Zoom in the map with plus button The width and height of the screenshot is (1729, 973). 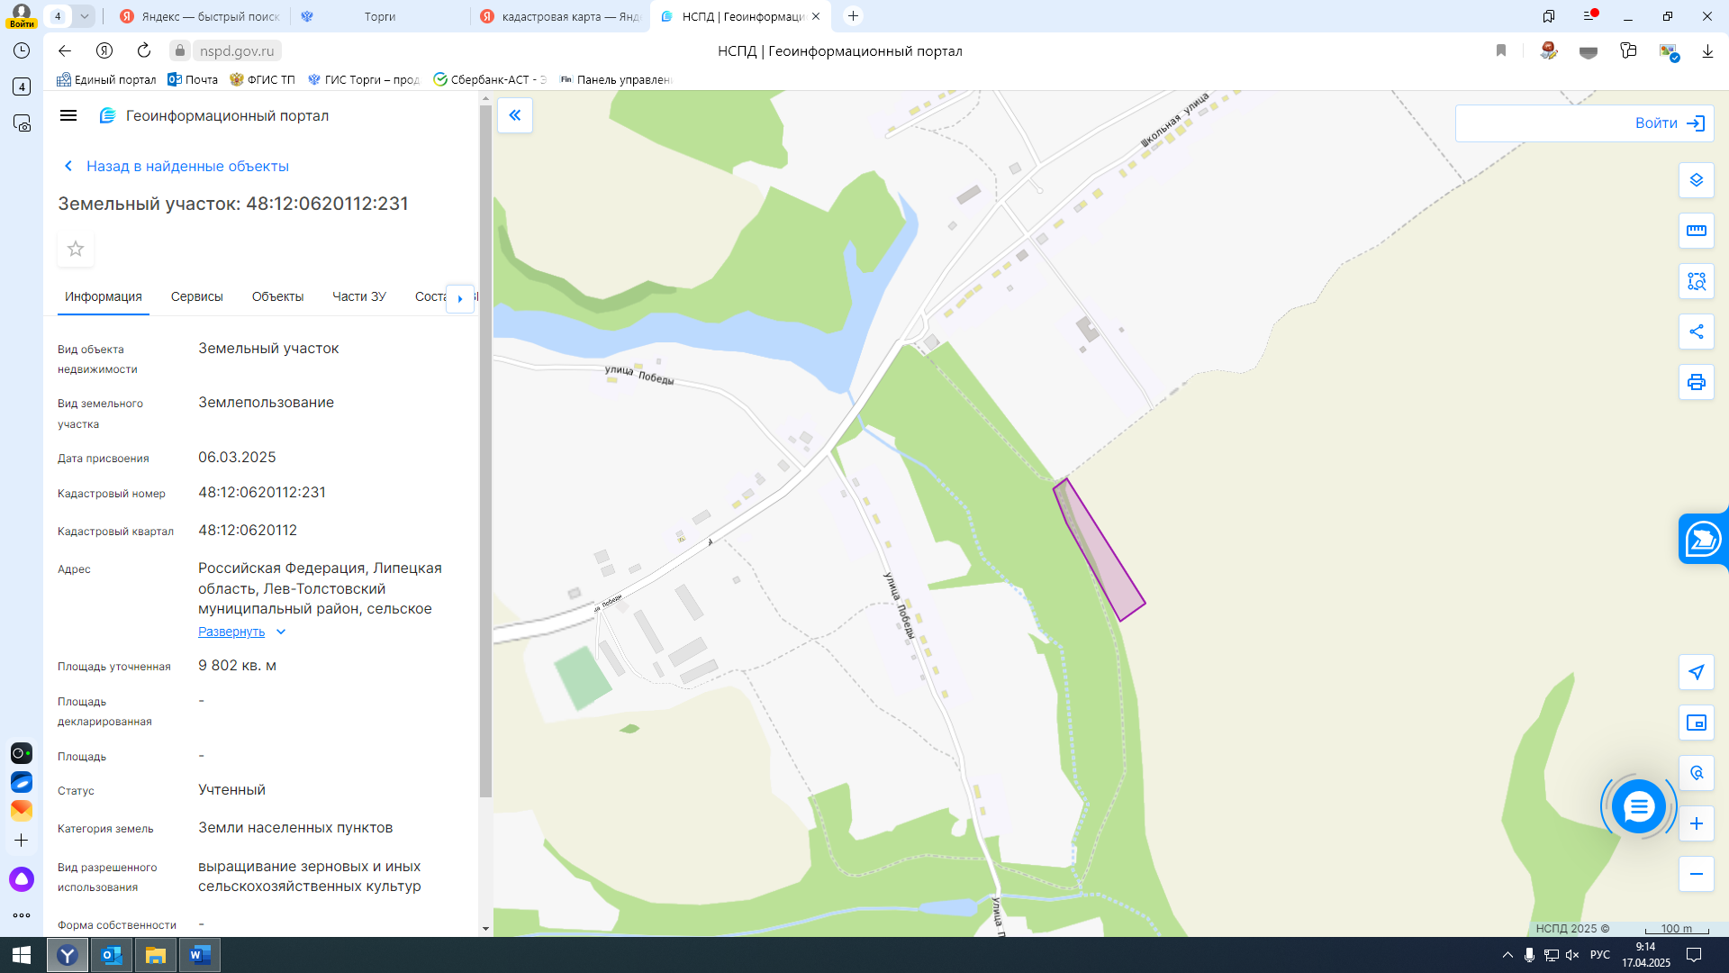(1697, 823)
